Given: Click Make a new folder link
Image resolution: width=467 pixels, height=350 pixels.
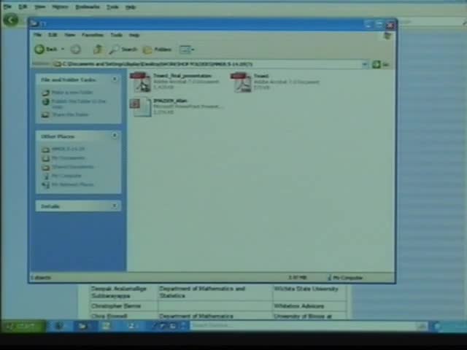Looking at the screenshot, I should pos(72,93).
